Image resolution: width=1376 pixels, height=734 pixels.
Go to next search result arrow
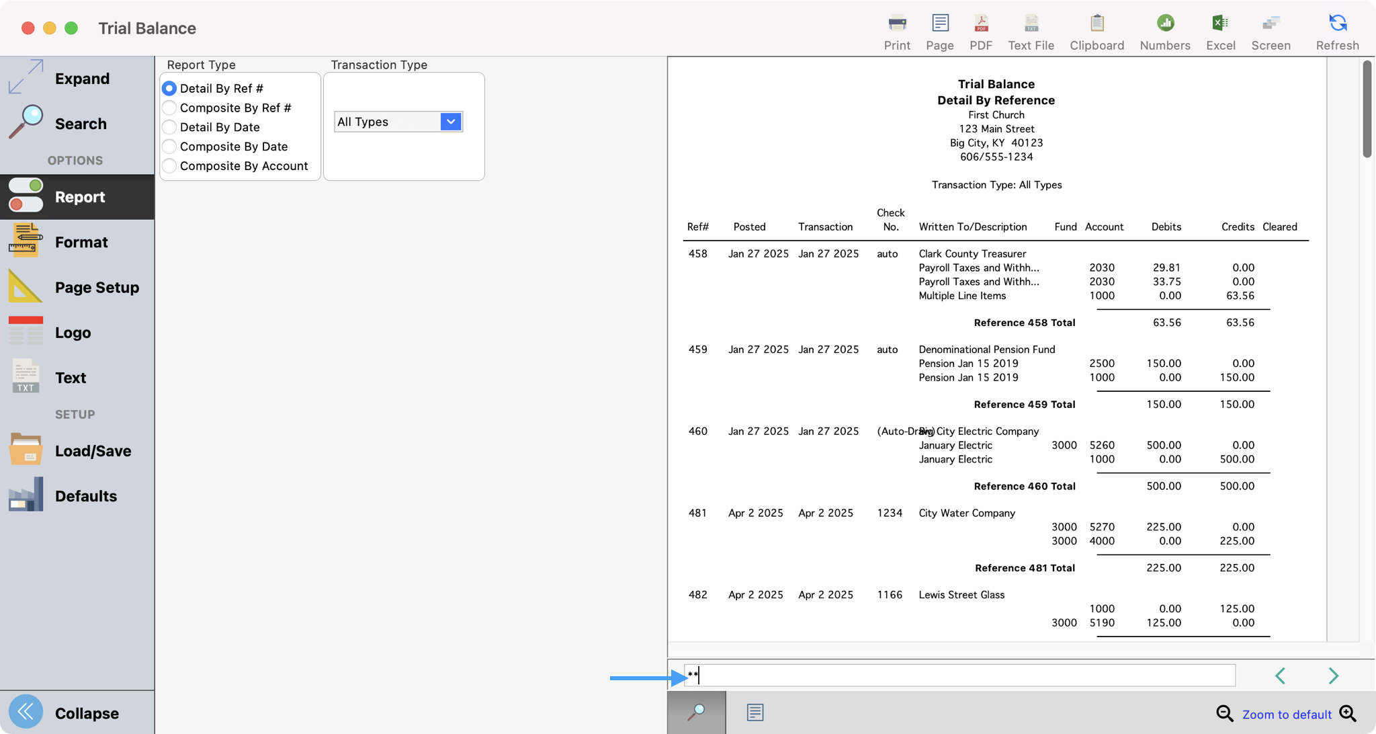coord(1333,676)
